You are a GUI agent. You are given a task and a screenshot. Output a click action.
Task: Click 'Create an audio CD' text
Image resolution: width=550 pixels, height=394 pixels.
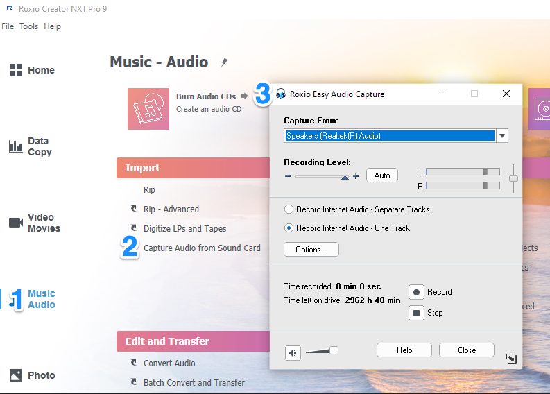click(x=209, y=109)
